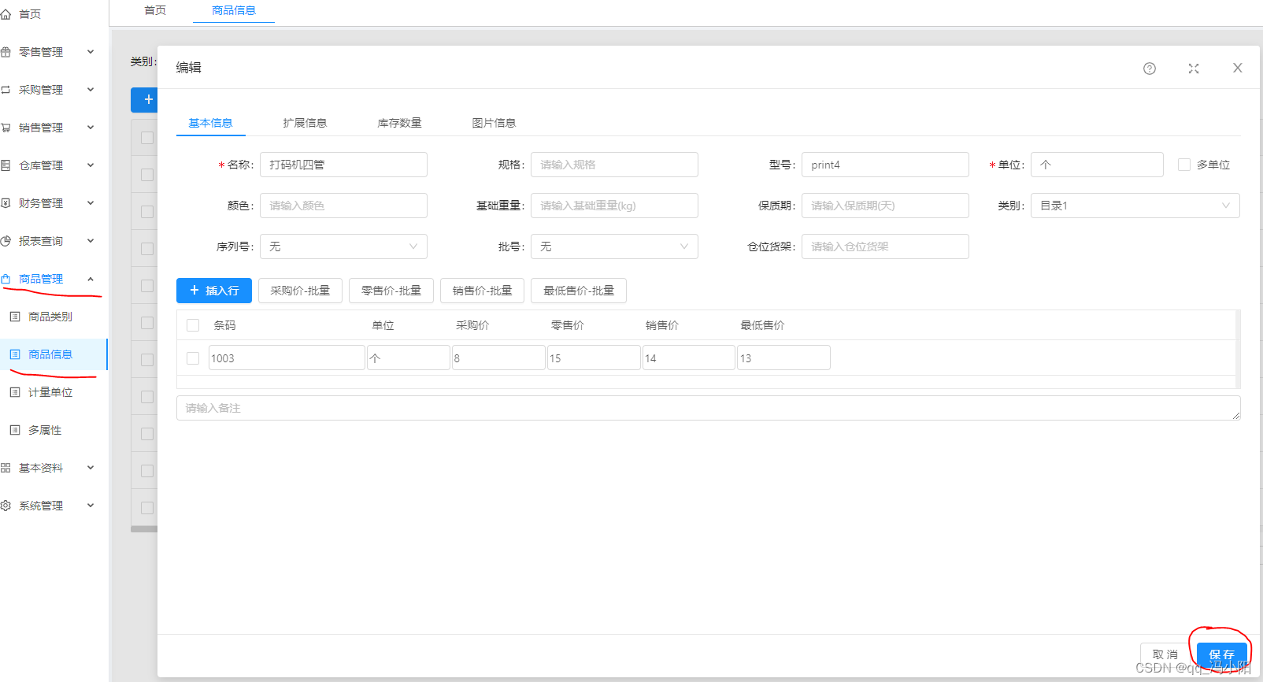Toggle fullscreen for the edit dialog
Screen dimensions: 1263x682
point(1194,69)
